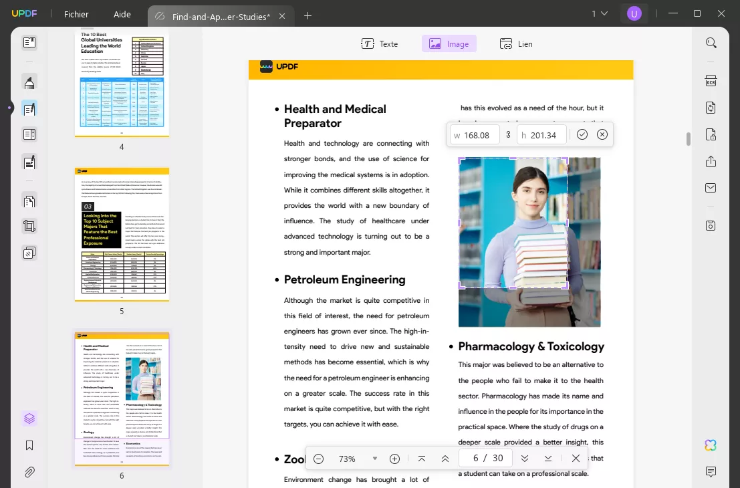
Task: Expand the left panel collapse dot
Action: click(x=9, y=108)
